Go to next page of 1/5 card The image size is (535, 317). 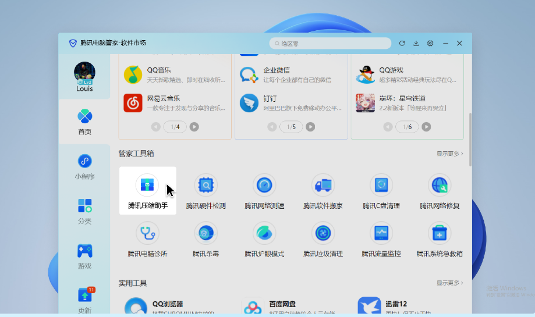[x=310, y=127]
